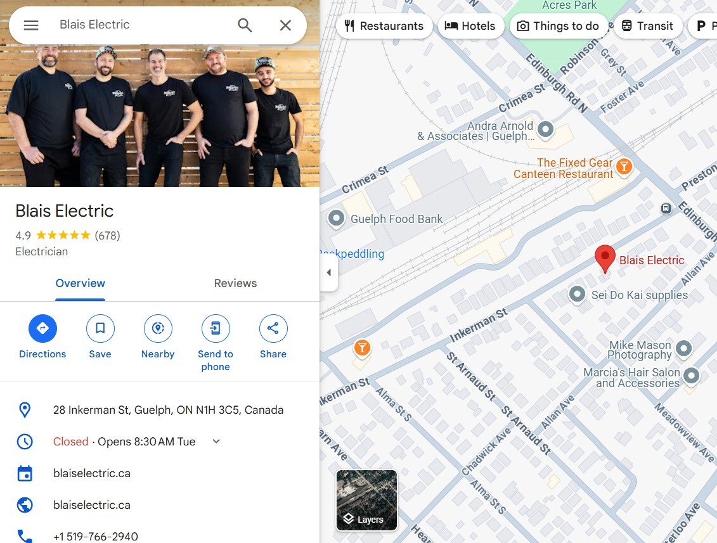This screenshot has width=717, height=543.
Task: Click Andra Arnold & Associates map marker
Action: [545, 129]
